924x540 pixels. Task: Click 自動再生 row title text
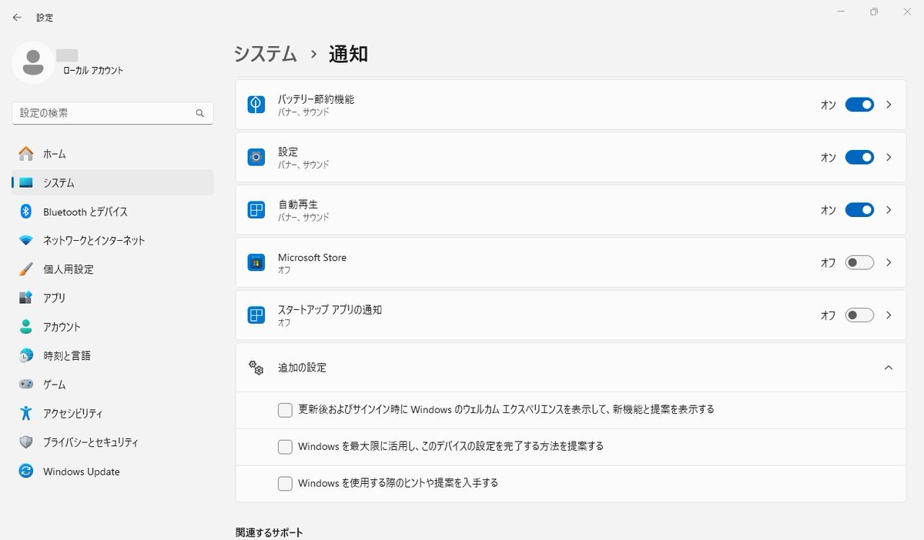298,205
